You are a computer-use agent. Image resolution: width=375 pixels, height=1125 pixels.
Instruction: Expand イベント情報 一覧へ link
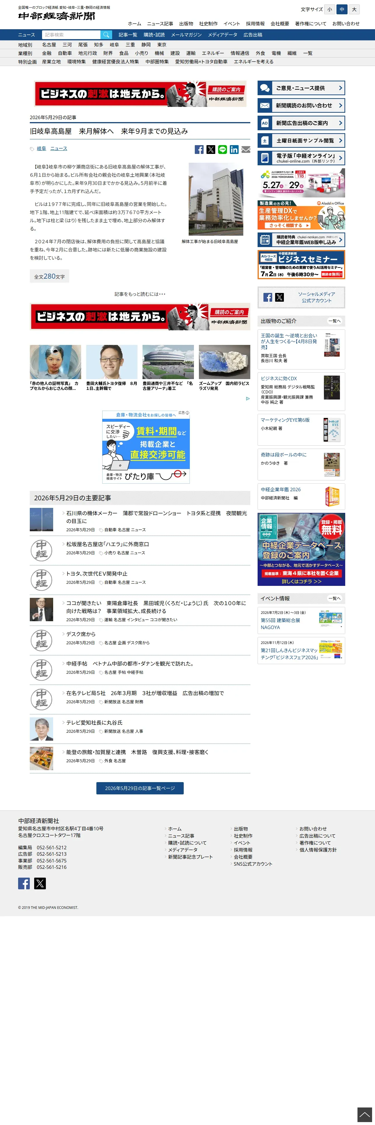tap(334, 598)
